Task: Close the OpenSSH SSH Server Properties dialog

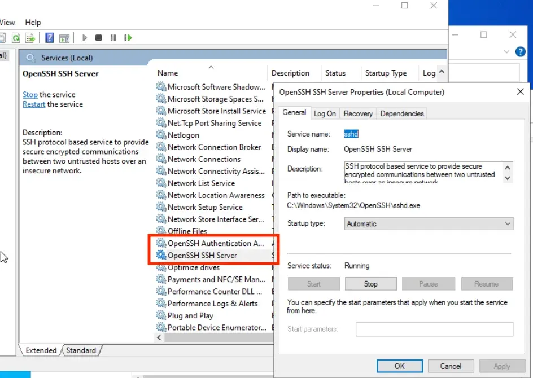Action: coord(520,92)
